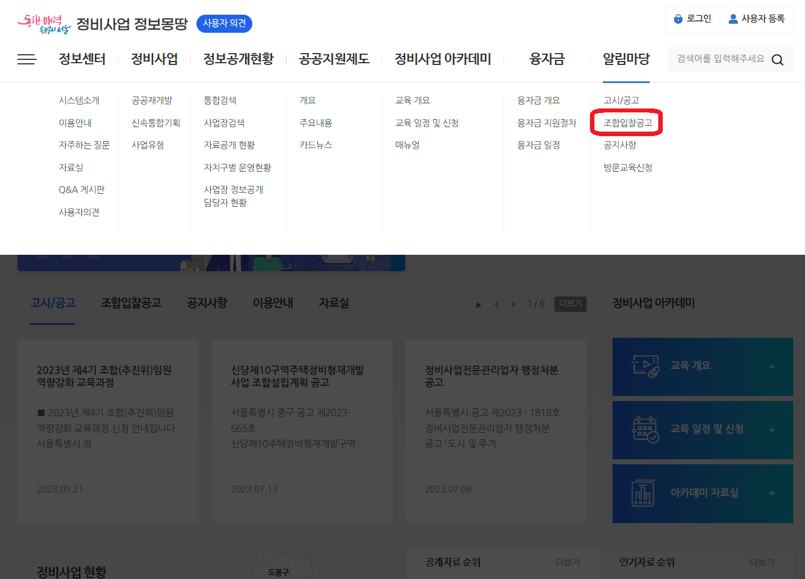Screen dimensions: 805x579
Task: Click 더보기 next to 공개자료 순위
Action: [567, 561]
